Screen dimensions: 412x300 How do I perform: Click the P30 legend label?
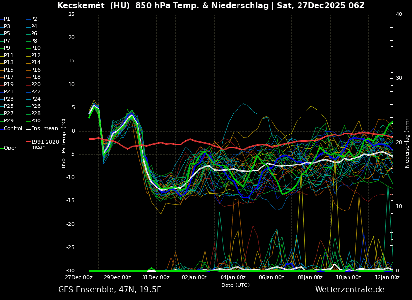(x=35, y=121)
